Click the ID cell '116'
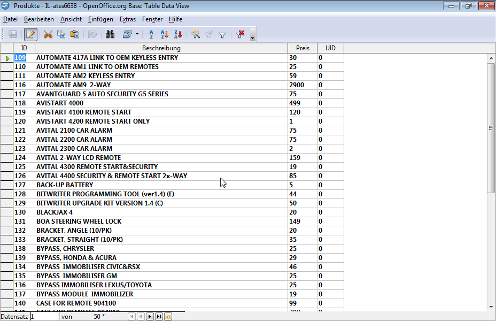 point(24,85)
